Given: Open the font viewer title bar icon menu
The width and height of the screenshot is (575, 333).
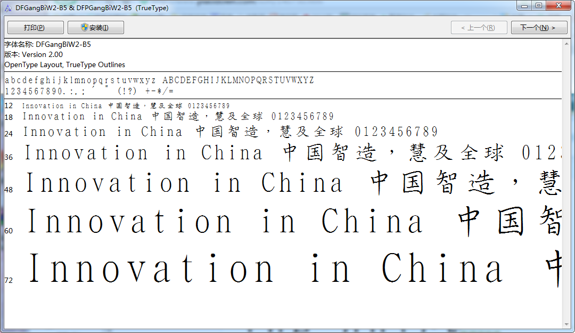Looking at the screenshot, I should [8, 7].
